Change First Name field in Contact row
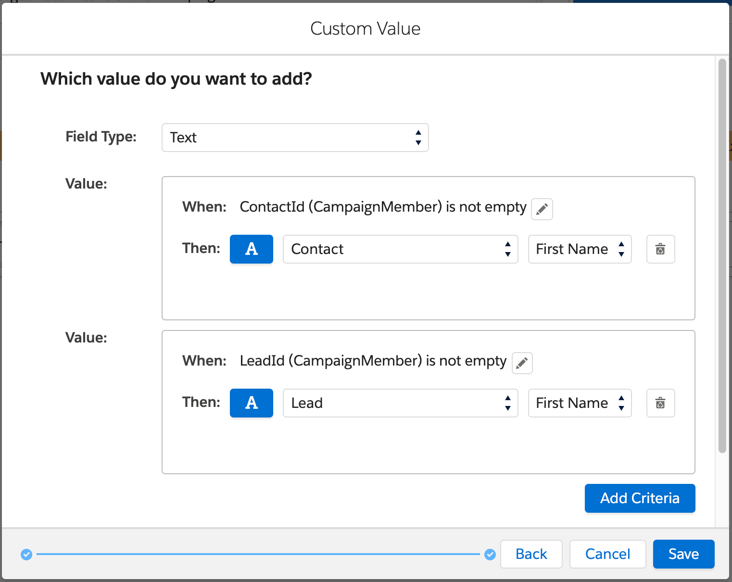Image resolution: width=732 pixels, height=582 pixels. coord(580,249)
